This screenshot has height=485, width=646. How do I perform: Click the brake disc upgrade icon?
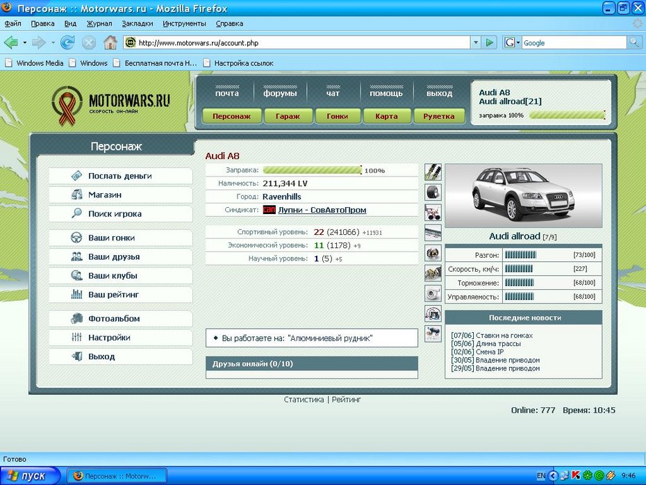click(x=433, y=253)
